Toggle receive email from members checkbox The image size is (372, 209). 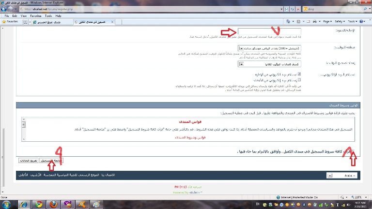click(300, 79)
